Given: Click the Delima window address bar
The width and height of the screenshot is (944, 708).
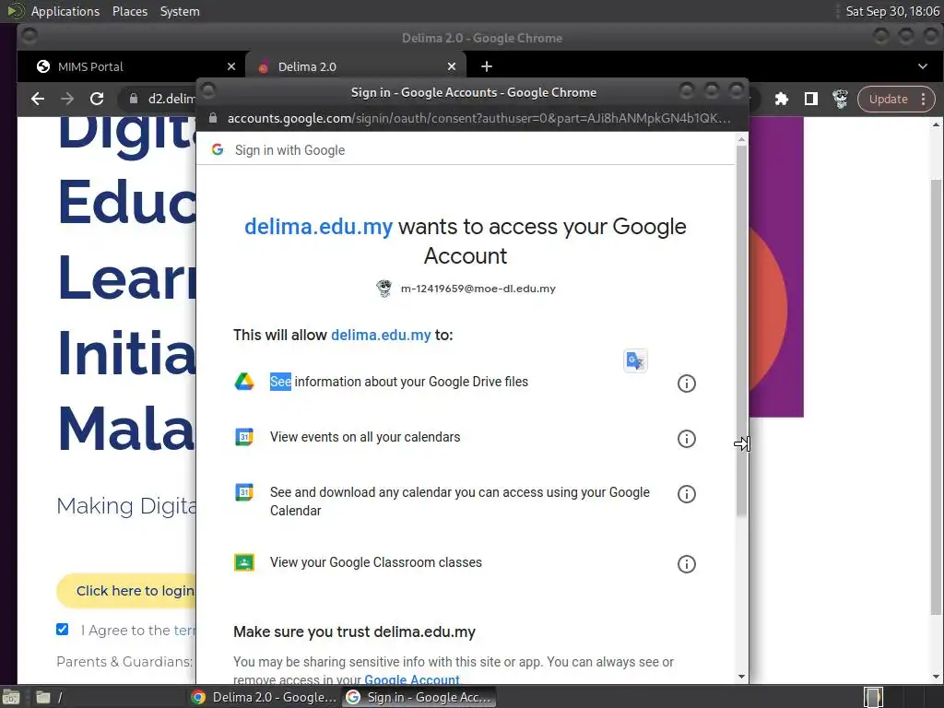Looking at the screenshot, I should pyautogui.click(x=159, y=99).
